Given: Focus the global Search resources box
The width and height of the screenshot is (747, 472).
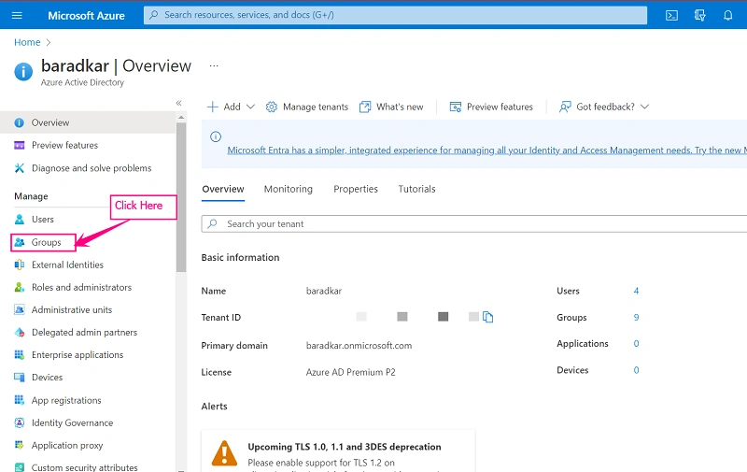Looking at the screenshot, I should click(395, 15).
